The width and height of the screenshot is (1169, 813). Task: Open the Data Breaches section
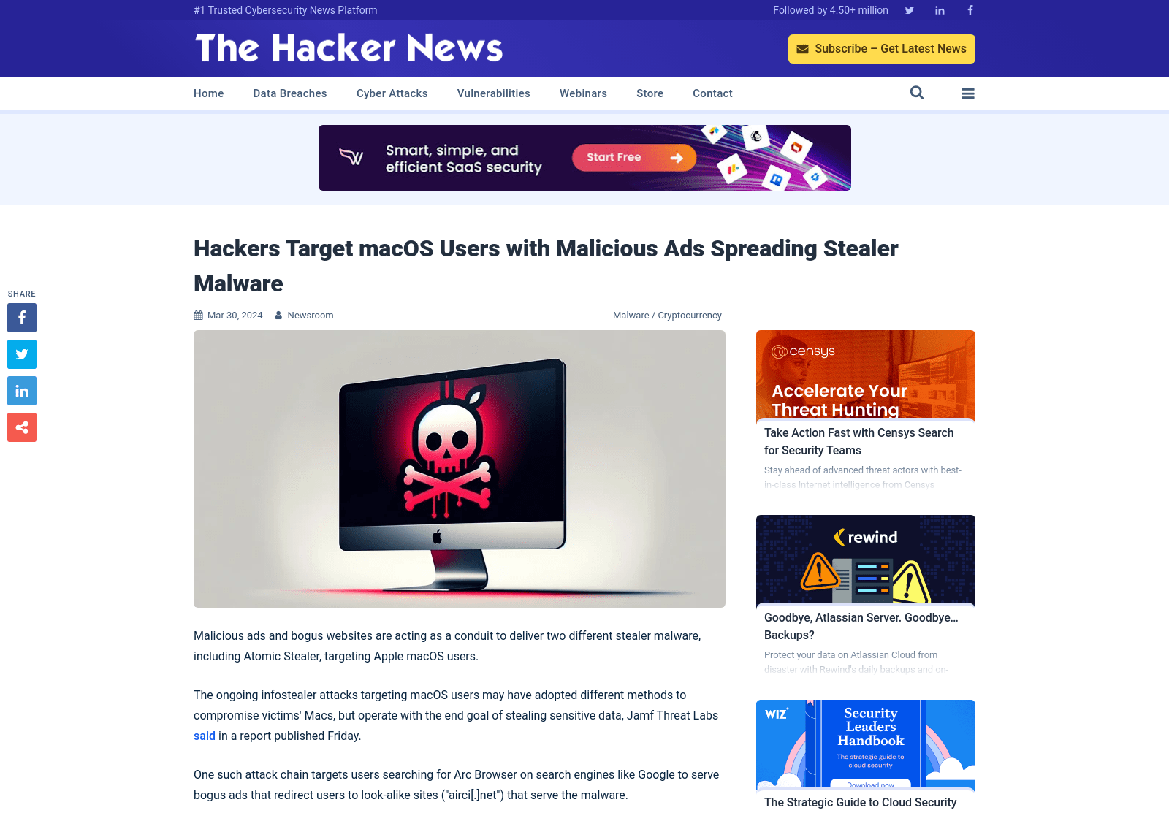point(290,93)
